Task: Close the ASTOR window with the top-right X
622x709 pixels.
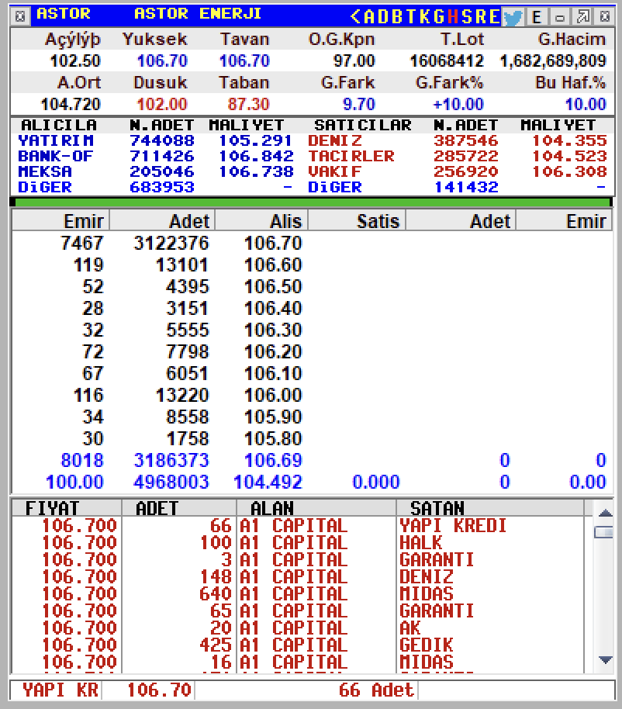Action: [x=605, y=17]
